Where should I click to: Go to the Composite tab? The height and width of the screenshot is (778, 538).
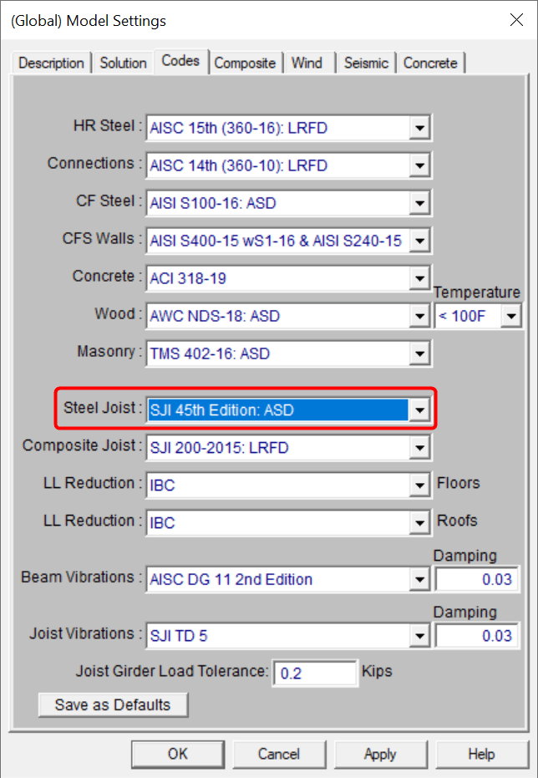(245, 64)
